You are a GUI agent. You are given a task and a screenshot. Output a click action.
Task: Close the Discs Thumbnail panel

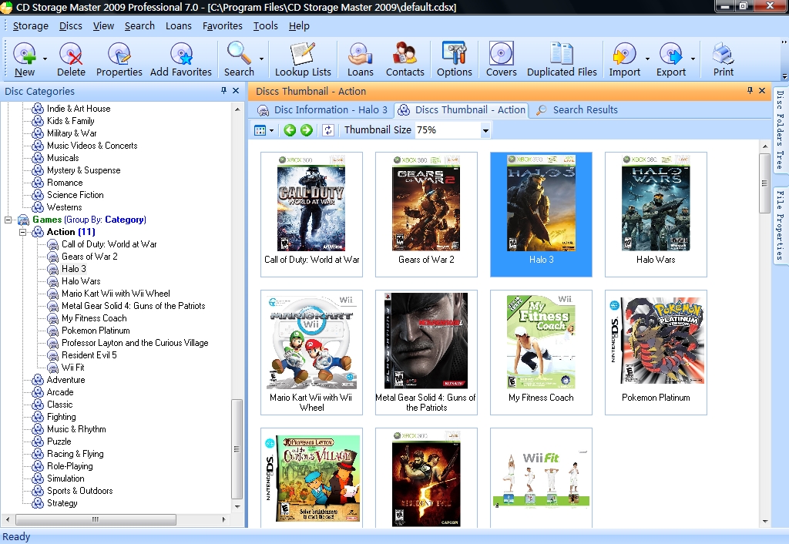tap(762, 91)
